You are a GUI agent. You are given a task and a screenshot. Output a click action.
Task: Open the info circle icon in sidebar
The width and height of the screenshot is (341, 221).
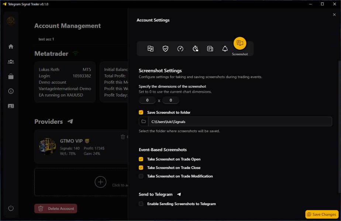[11, 91]
